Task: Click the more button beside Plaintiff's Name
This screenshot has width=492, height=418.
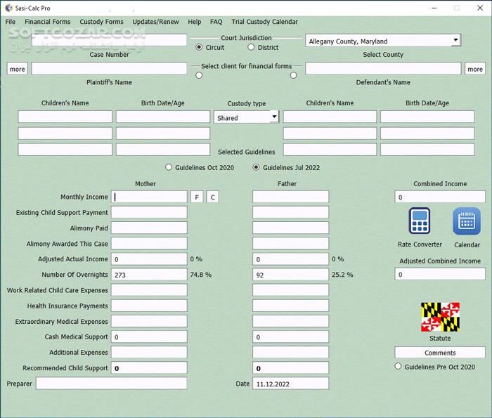Action: point(18,69)
